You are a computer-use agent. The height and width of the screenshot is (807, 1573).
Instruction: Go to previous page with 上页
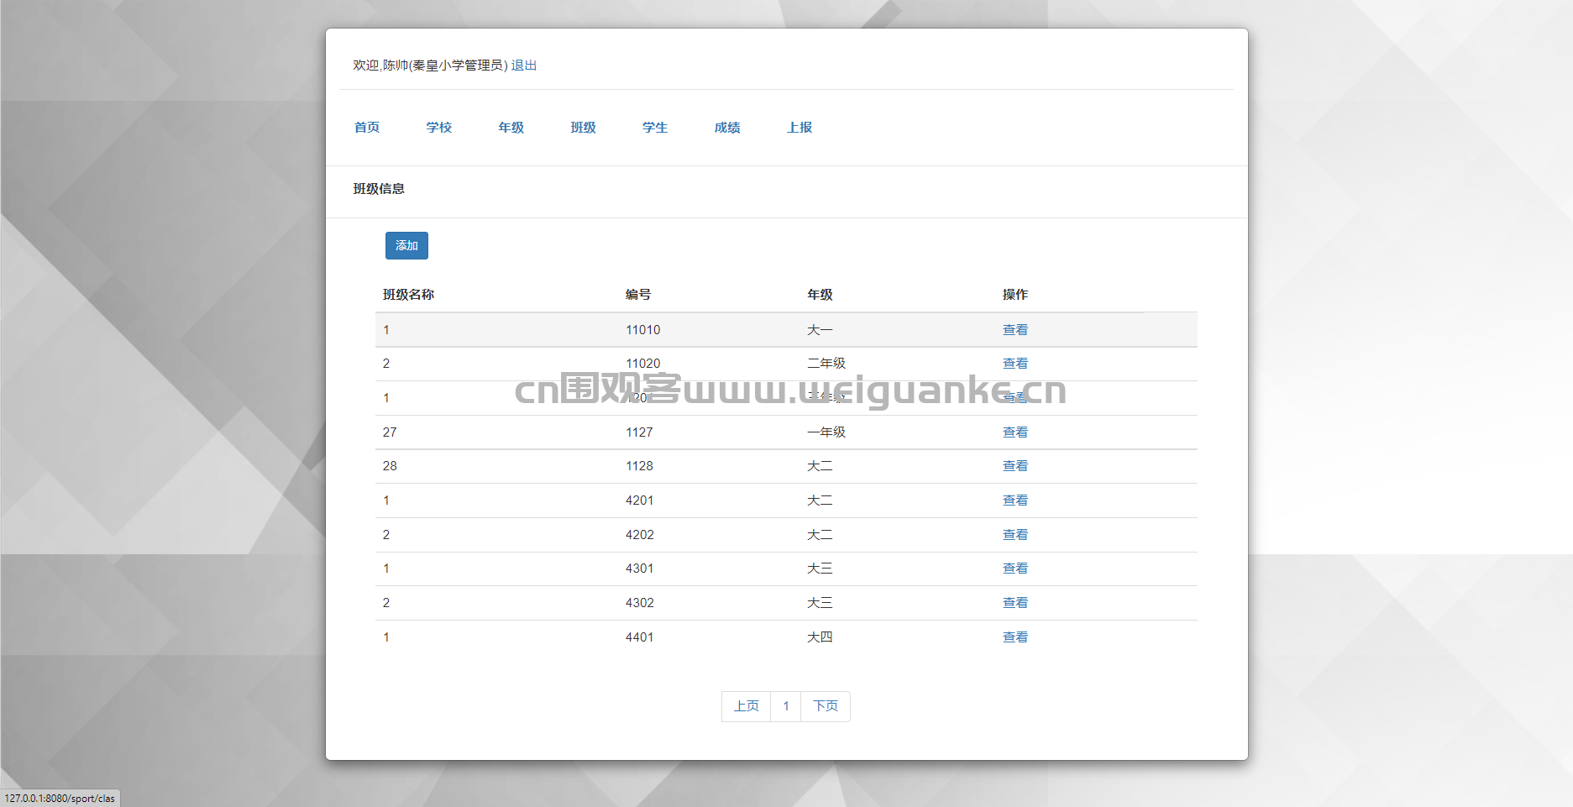(x=746, y=706)
